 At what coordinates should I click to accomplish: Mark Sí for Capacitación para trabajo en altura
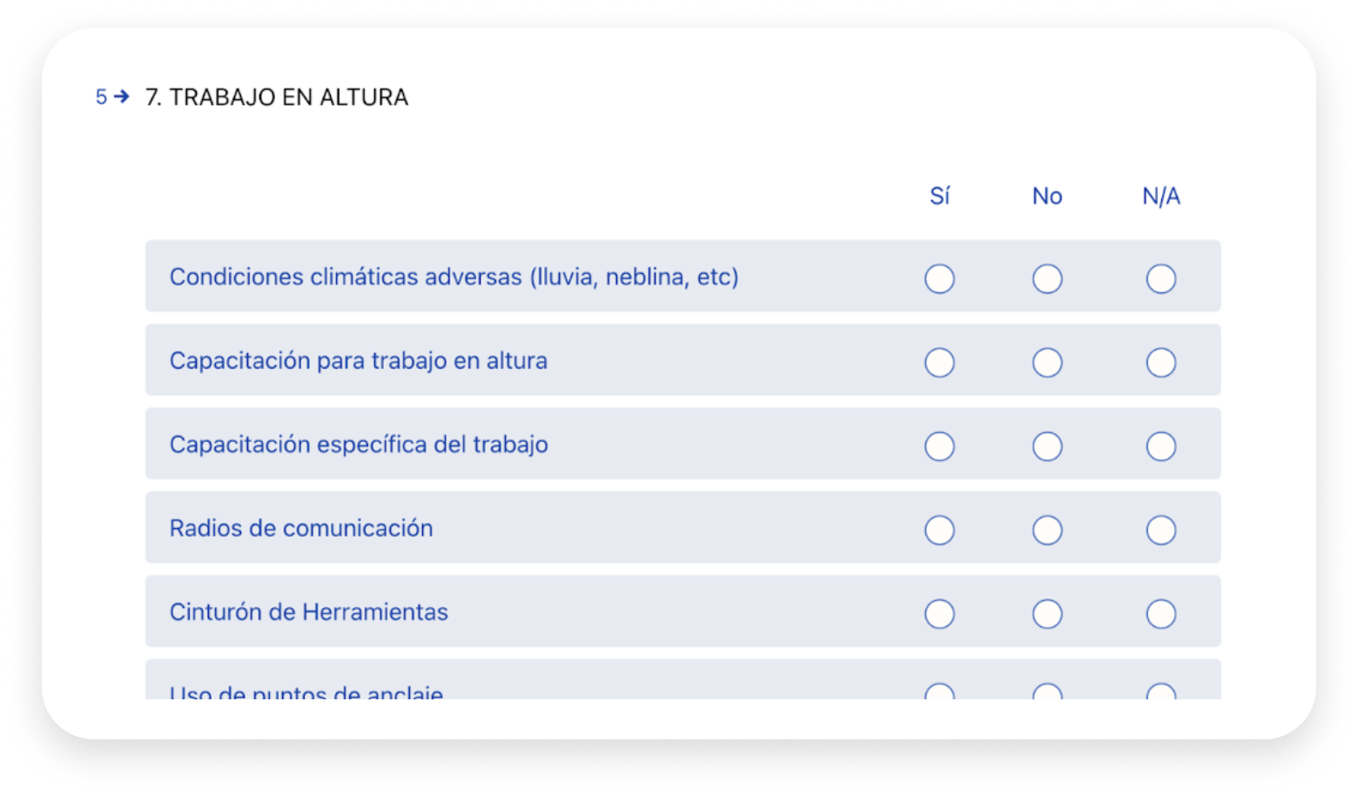tap(939, 363)
